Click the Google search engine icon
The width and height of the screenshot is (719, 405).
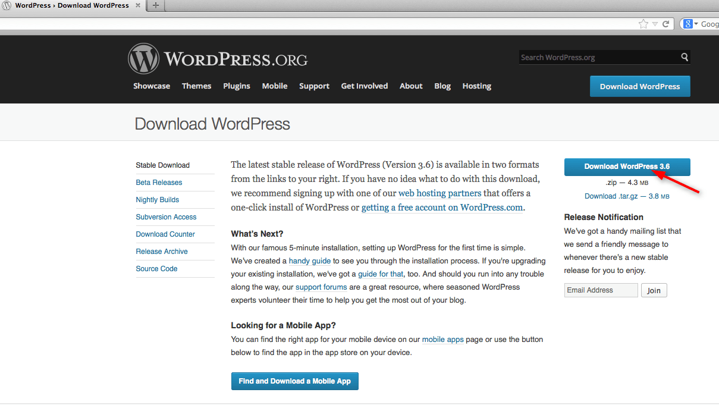pyautogui.click(x=688, y=24)
